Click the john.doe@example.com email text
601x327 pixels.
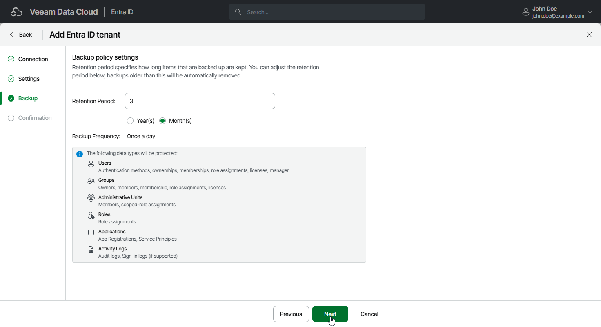click(x=558, y=16)
